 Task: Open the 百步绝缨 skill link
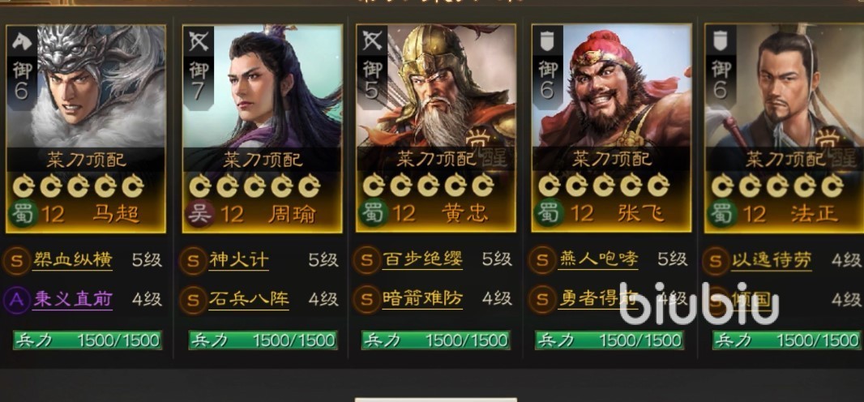422,259
